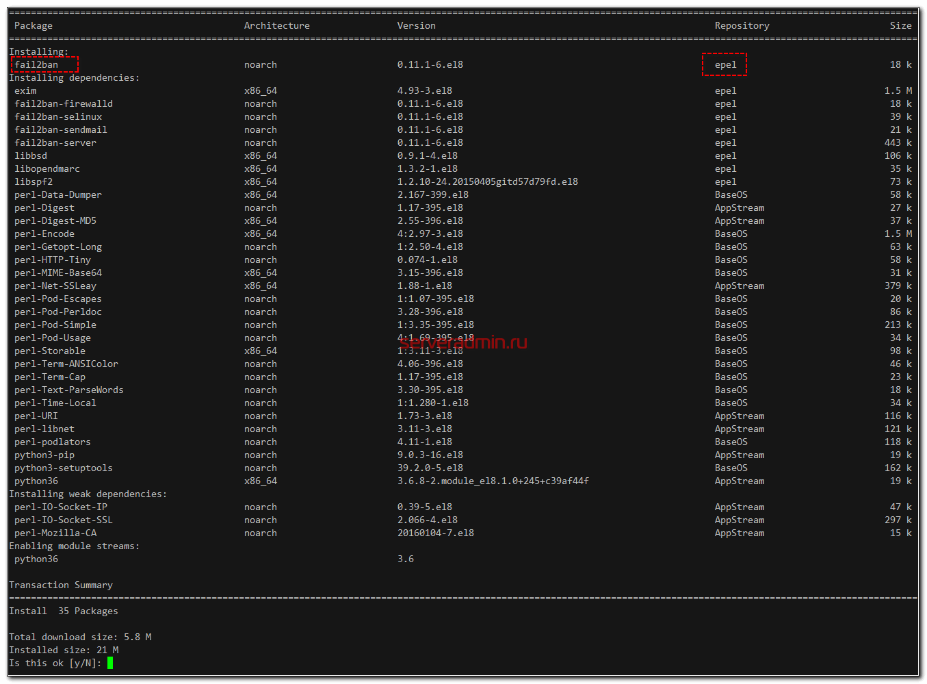The image size is (927, 684).
Task: Click the Size column header
Action: [x=900, y=25]
